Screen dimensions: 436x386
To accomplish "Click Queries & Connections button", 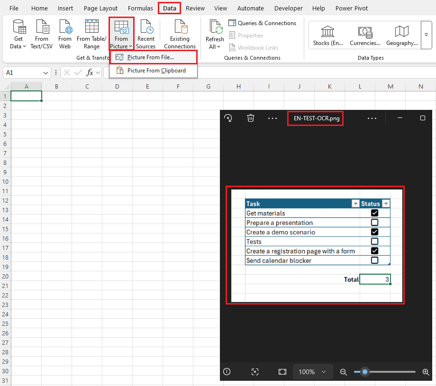I will pos(262,23).
